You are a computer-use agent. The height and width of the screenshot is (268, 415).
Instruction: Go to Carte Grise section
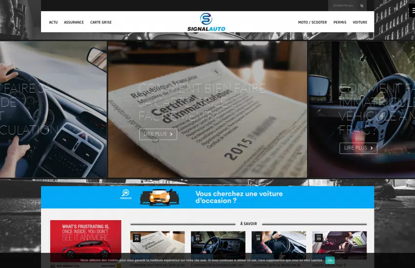coord(101,22)
